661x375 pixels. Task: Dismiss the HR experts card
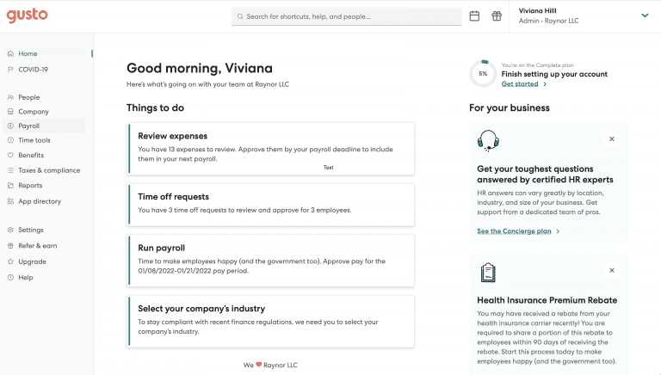pyautogui.click(x=612, y=138)
